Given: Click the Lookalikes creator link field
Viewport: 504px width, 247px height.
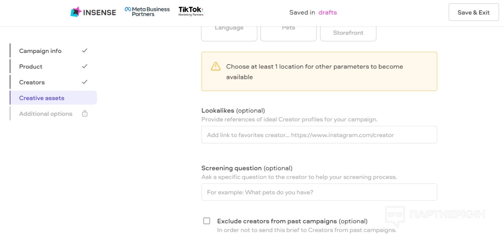Looking at the screenshot, I should click(319, 135).
